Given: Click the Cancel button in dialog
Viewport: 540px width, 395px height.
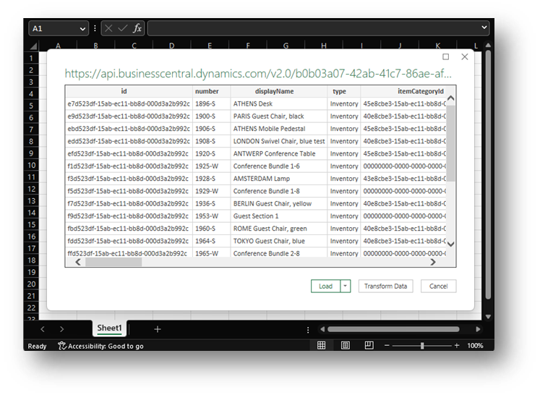Looking at the screenshot, I should pos(438,286).
